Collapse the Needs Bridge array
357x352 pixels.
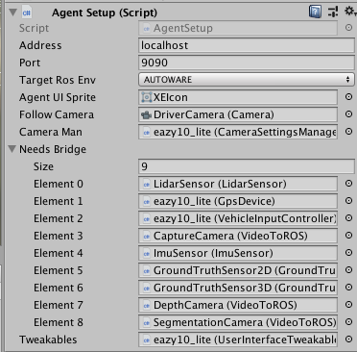12,149
